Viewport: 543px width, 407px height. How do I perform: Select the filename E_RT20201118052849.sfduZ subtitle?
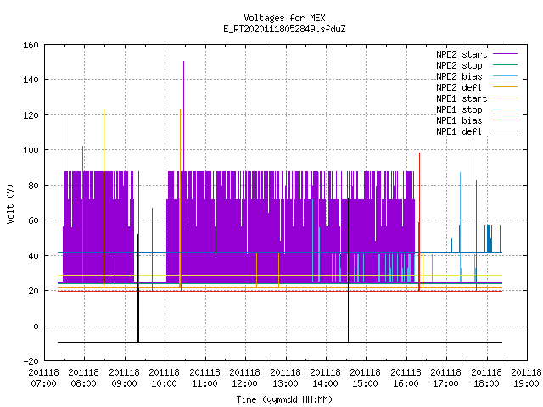coord(284,29)
